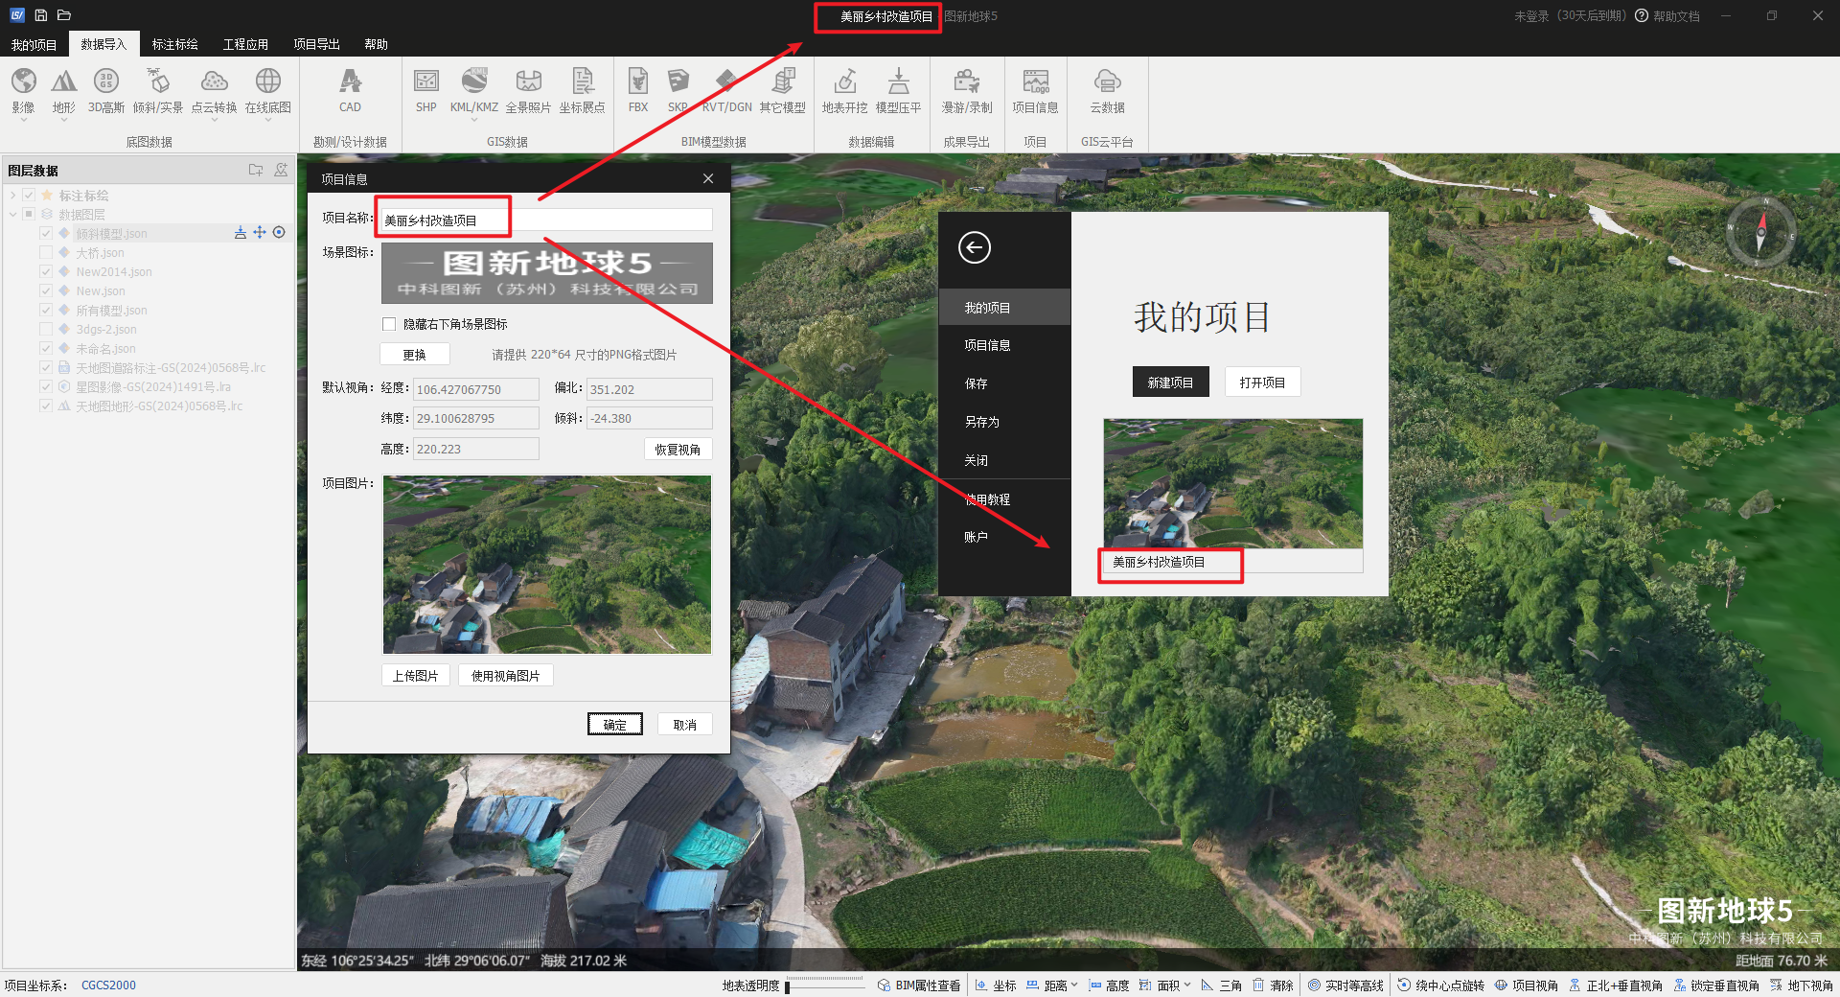Toggle checkbox for New2014.json layer

[46, 272]
